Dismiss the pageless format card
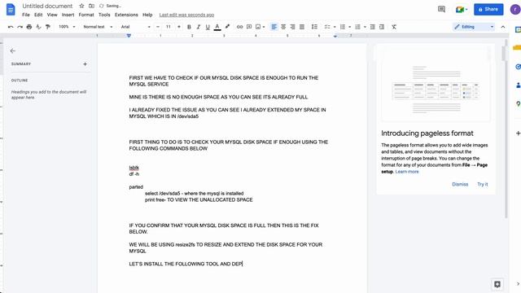521x293 pixels. point(460,184)
